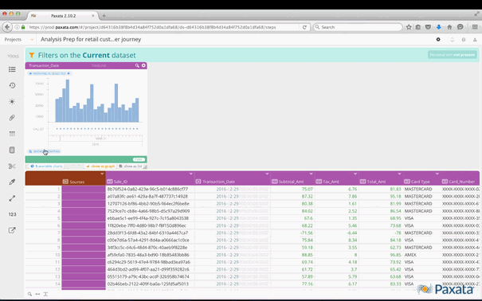Open the 123 numeric tool
This screenshot has height=301, width=482.
point(12,214)
